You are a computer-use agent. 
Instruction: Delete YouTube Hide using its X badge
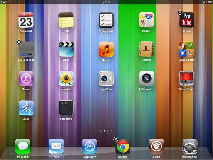tap(19, 42)
